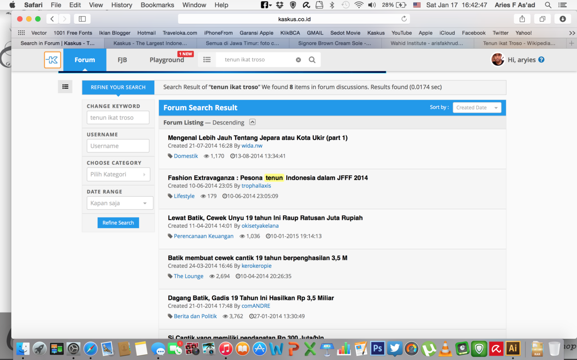This screenshot has width=577, height=360.
Task: Show the Safari sidebar button
Action: [x=82, y=19]
